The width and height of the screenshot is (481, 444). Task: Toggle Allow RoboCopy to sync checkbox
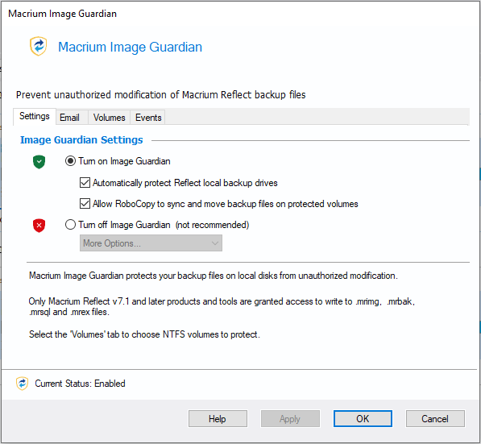(85, 203)
